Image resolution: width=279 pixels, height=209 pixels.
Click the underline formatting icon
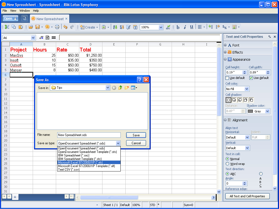pyautogui.click(x=192, y=27)
